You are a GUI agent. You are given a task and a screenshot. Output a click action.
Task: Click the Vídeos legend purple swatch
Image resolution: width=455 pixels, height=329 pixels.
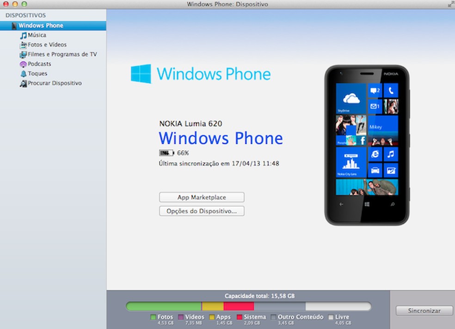click(x=181, y=317)
